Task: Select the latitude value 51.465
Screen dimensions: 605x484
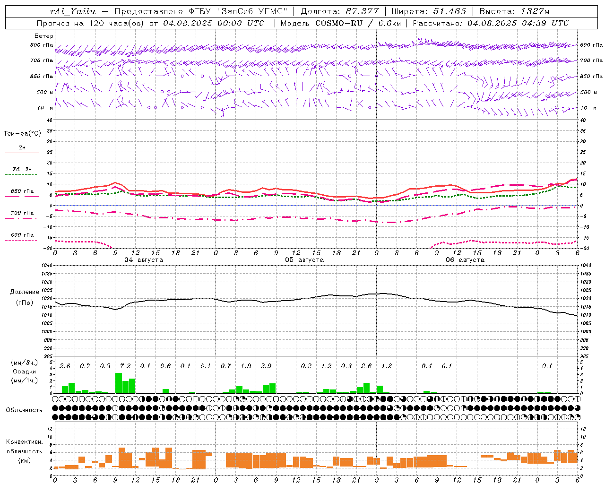Action: pos(450,11)
